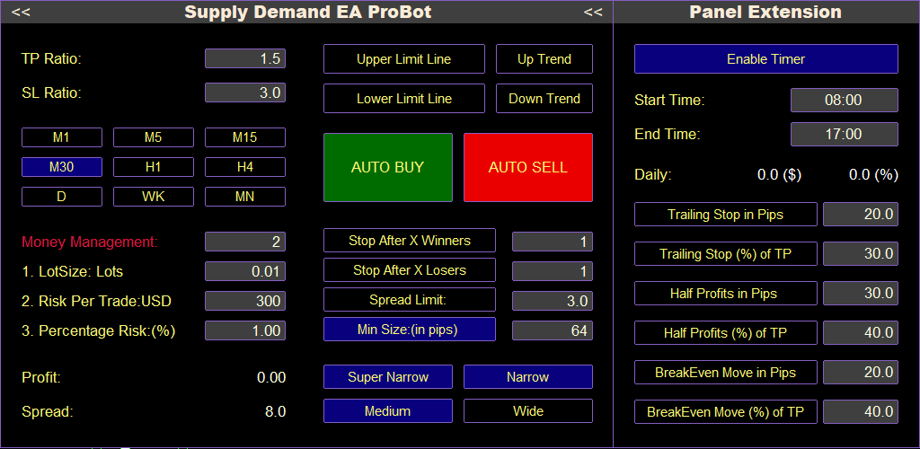Choose the Super Narrow zone size
920x449 pixels.
click(x=388, y=377)
